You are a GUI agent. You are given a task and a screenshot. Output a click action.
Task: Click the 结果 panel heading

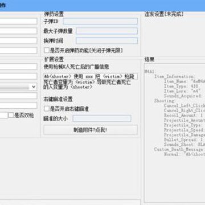coord(149,59)
